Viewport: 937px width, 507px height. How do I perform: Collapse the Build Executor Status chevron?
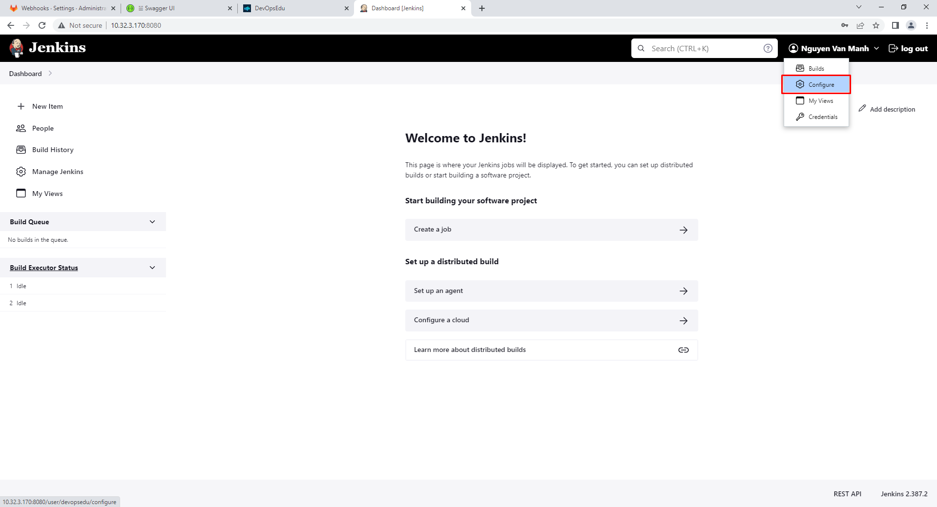click(x=152, y=268)
